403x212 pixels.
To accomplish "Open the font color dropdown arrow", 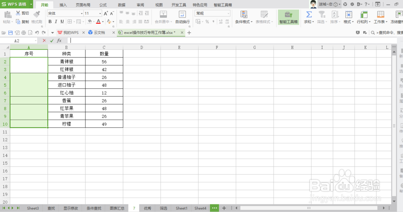I will 103,22.
